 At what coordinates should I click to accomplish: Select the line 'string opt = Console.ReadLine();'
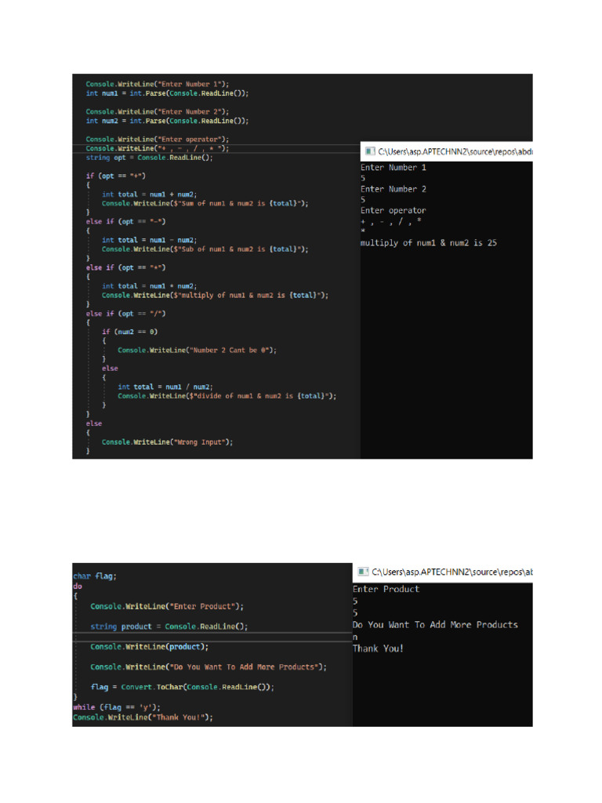click(149, 158)
